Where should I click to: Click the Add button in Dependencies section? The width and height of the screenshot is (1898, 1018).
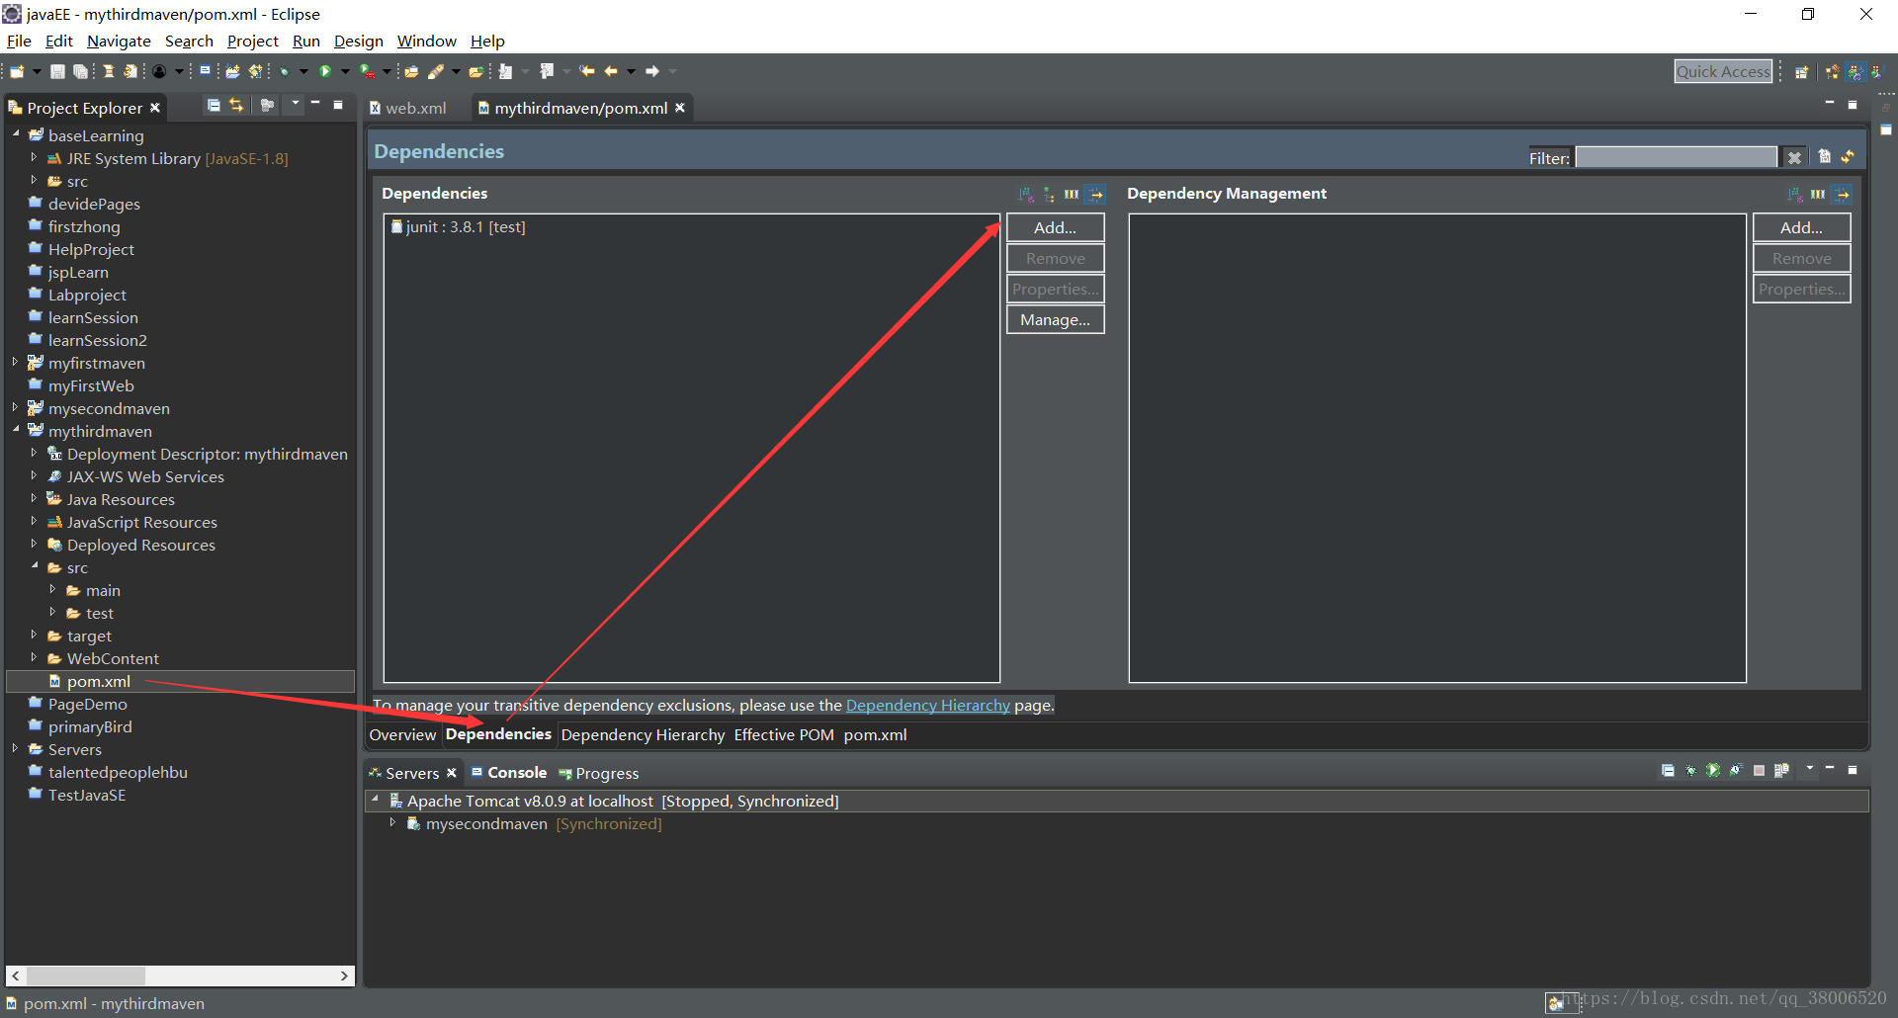(1054, 227)
